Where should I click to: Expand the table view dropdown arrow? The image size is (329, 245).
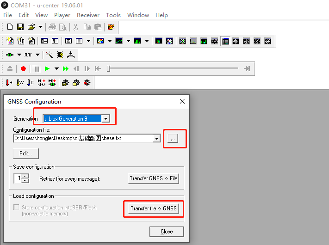coord(89,41)
